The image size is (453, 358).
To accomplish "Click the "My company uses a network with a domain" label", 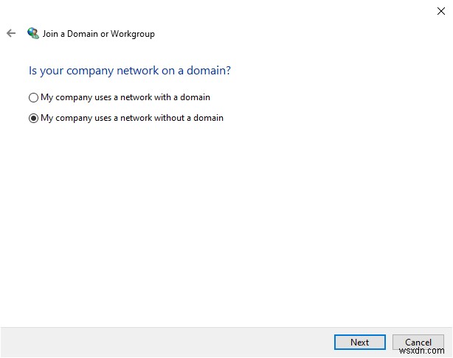I will 125,97.
